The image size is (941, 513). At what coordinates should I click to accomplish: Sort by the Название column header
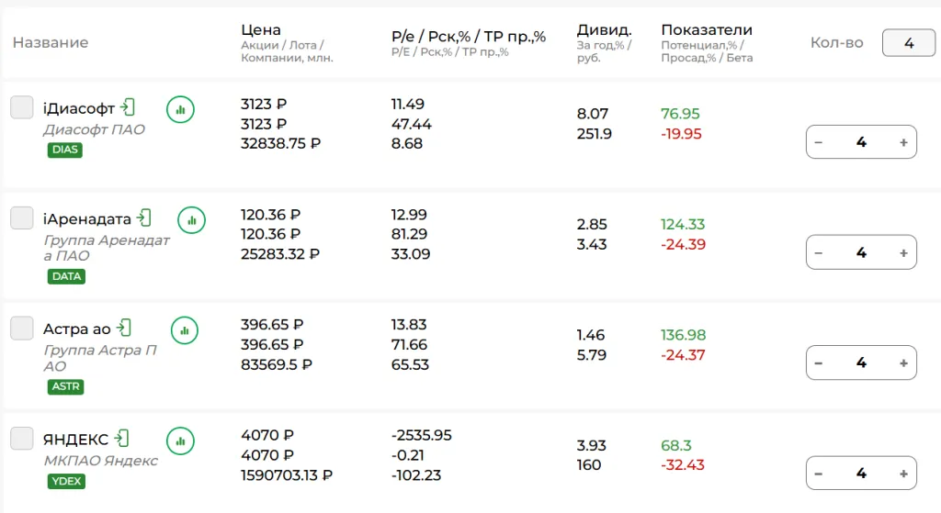point(51,42)
